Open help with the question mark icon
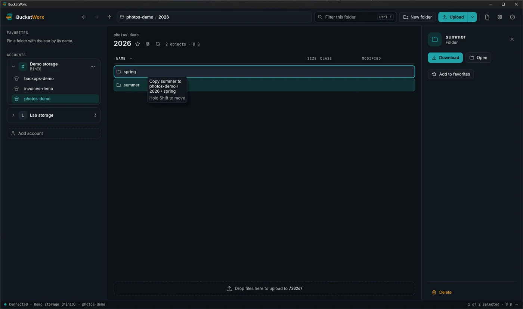The image size is (523, 309). tap(513, 17)
